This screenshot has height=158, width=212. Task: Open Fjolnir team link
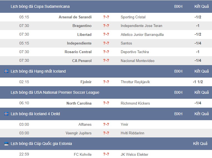click(86, 82)
